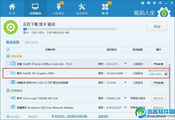Click the graphics row mini progress bar
The width and height of the screenshot is (175, 120).
pyautogui.click(x=158, y=70)
